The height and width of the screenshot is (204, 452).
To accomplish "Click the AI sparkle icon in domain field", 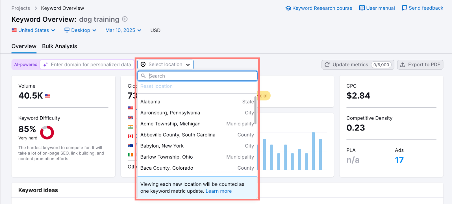I will 45,65.
